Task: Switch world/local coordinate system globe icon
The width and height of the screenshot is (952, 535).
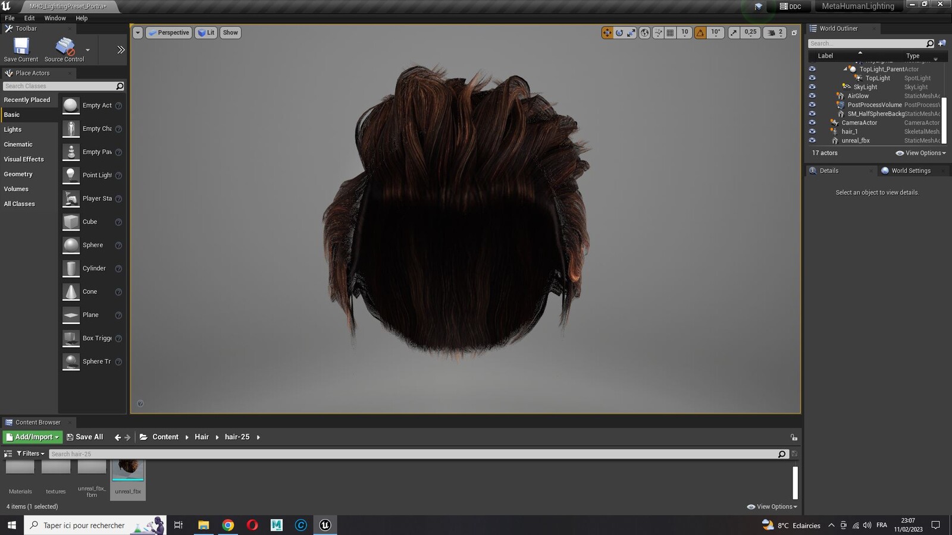Action: (644, 33)
